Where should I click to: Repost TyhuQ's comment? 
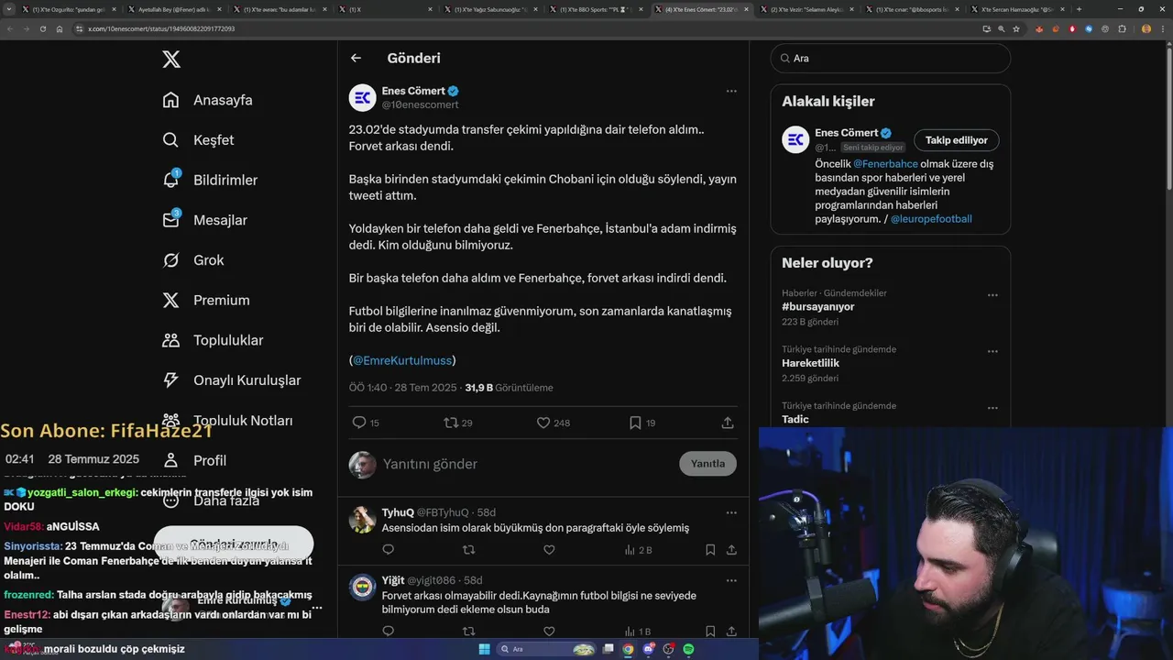point(468,550)
